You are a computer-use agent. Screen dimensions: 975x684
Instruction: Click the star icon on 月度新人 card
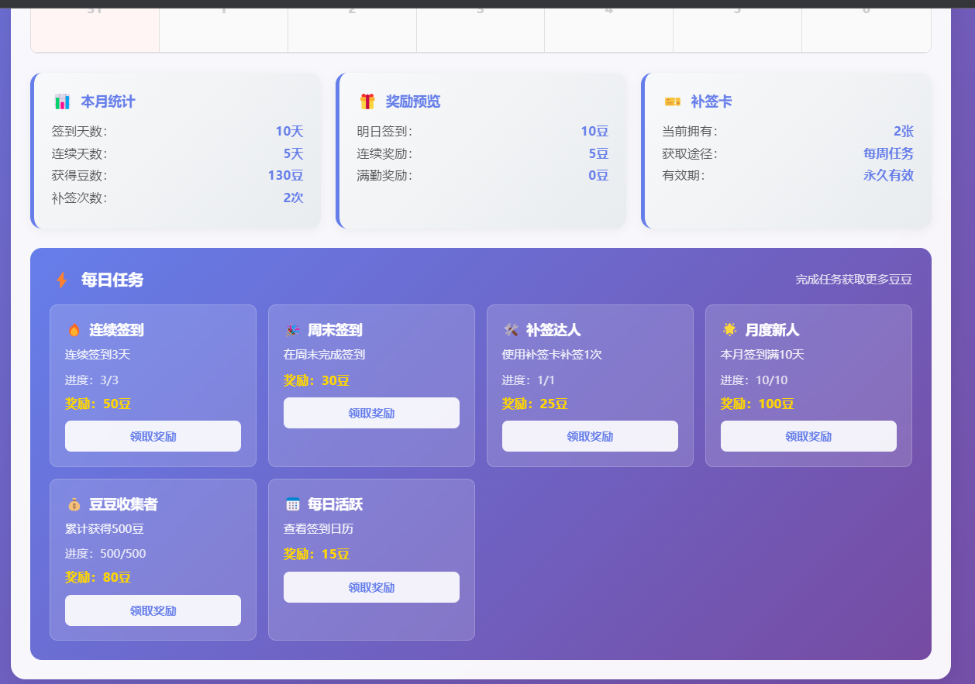coord(729,329)
